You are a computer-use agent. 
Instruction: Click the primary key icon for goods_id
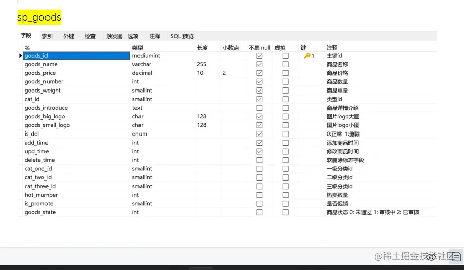click(x=307, y=55)
